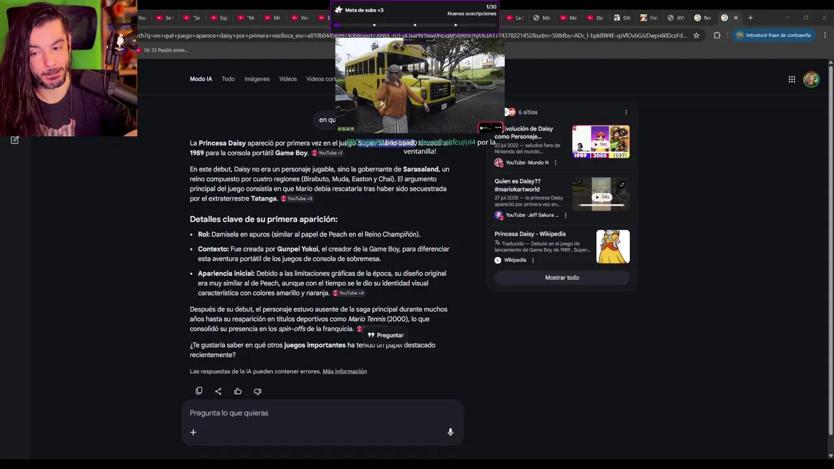Bookmark this page with the star icon
Screen dimensions: 834x469
697,35
